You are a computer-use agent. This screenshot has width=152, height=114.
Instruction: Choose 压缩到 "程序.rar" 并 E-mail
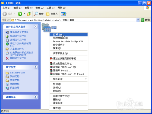pos(69,74)
